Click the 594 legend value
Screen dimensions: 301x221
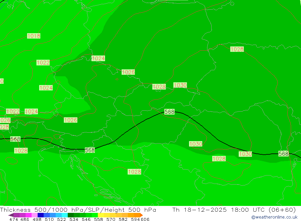point(135,219)
